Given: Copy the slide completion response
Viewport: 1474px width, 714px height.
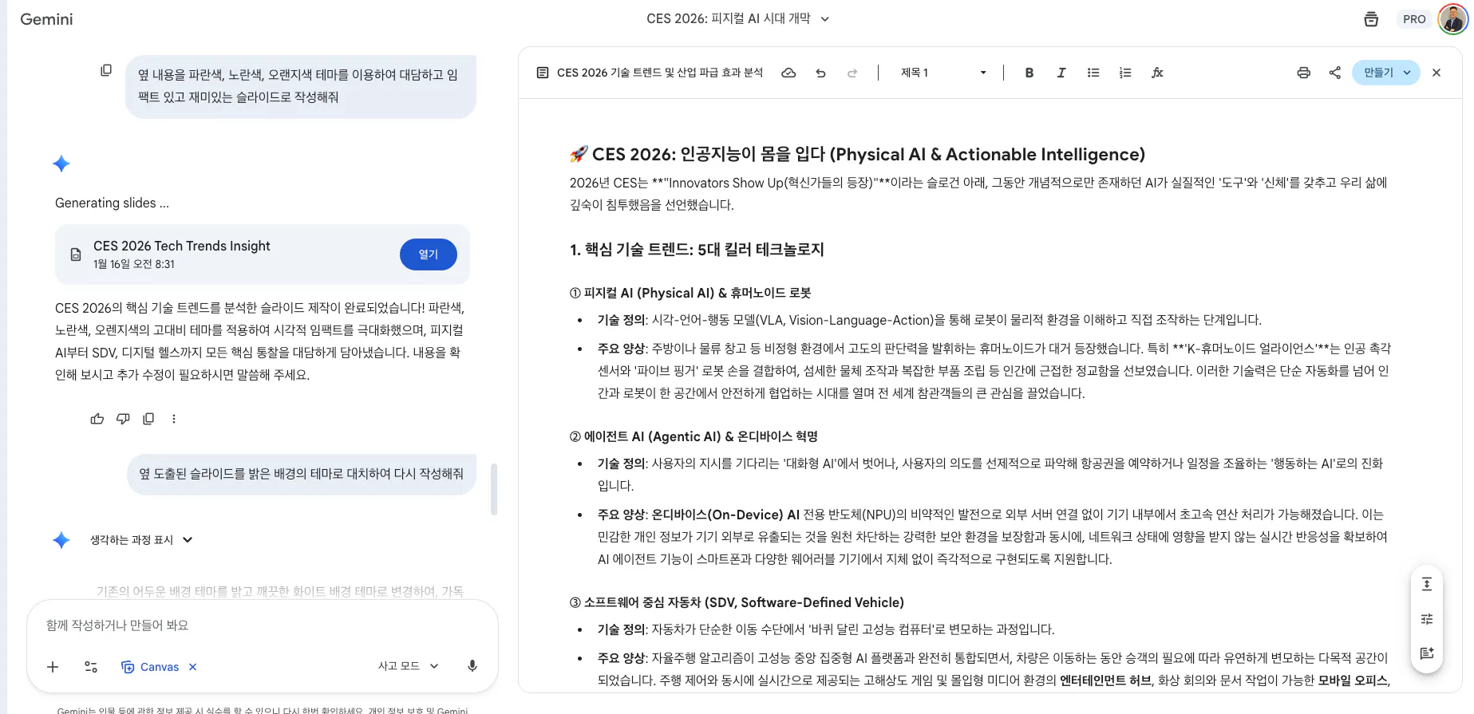Looking at the screenshot, I should click(x=148, y=419).
